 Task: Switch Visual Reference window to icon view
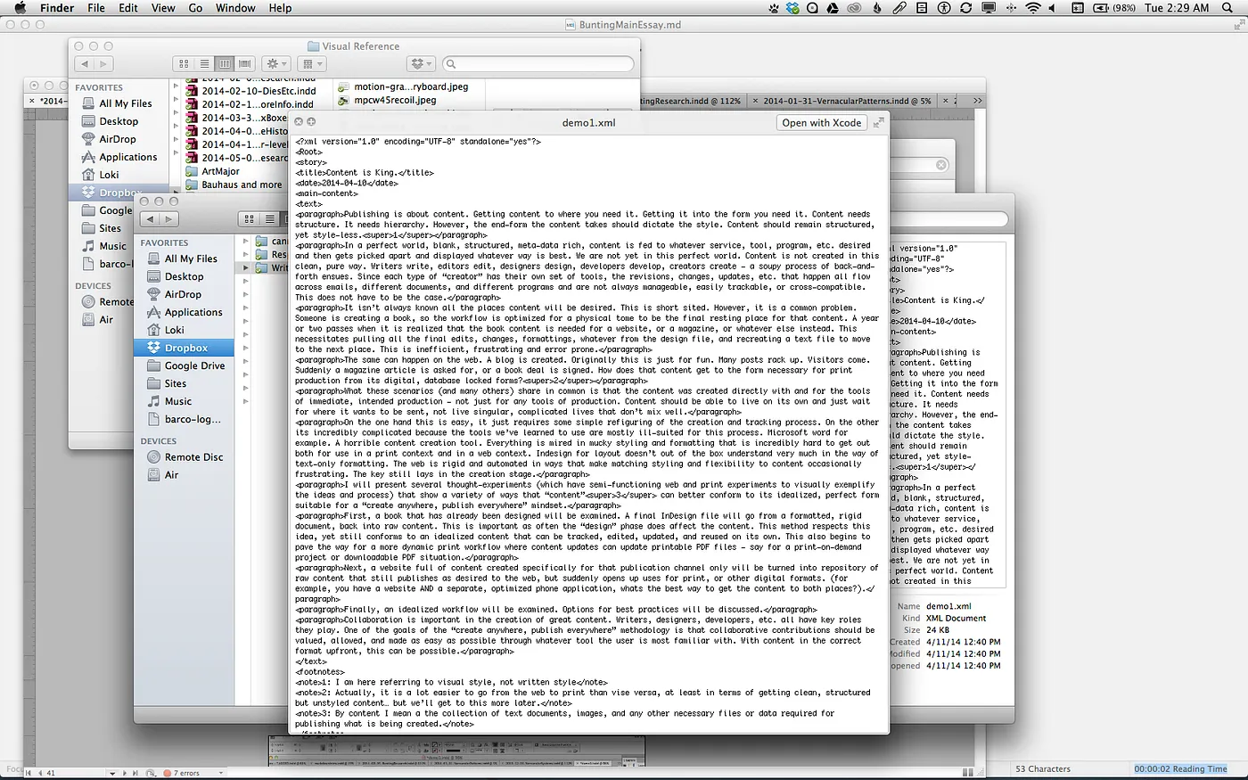tap(185, 64)
